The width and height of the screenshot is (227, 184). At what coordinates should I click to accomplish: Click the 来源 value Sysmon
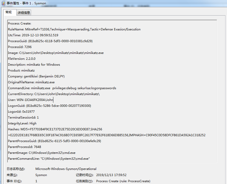pyautogui.click(x=41, y=175)
